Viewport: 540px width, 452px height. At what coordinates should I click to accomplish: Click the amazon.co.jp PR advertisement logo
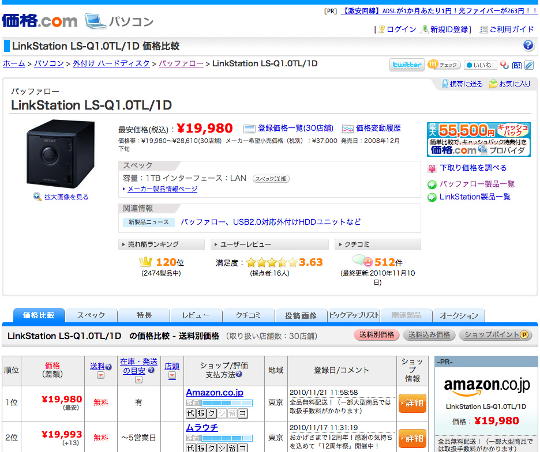click(486, 387)
